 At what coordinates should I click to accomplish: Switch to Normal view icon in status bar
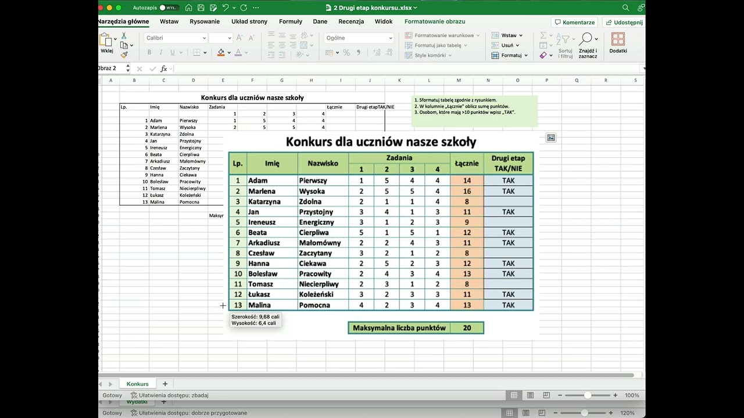click(x=514, y=395)
